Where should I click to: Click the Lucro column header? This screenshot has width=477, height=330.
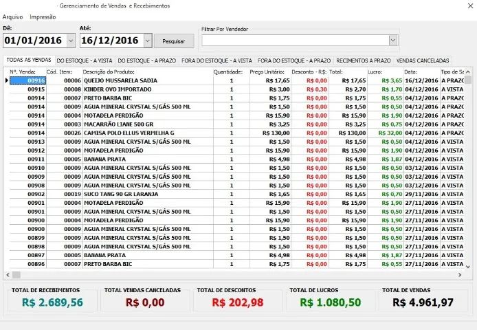point(386,72)
